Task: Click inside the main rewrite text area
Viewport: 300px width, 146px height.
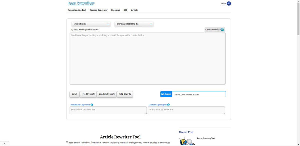Action: (147, 59)
